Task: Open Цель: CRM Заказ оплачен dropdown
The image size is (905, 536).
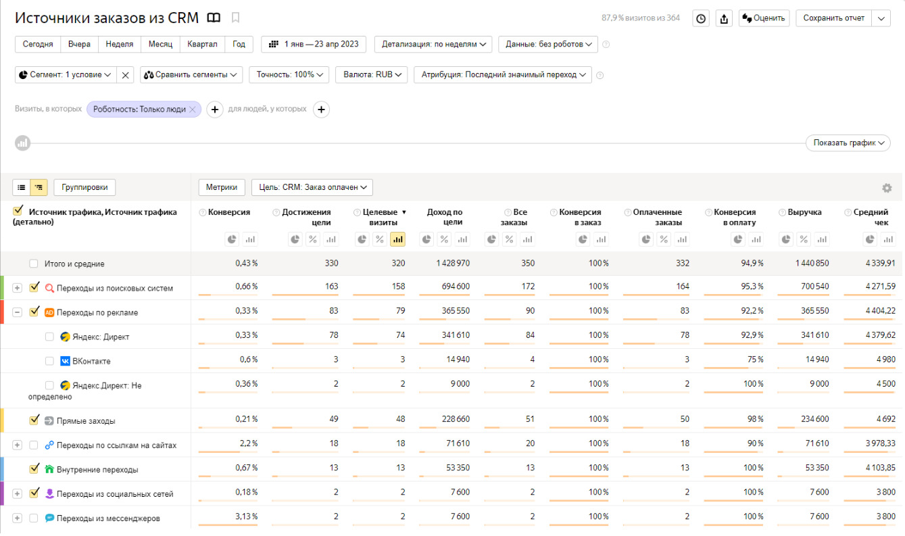Action: tap(312, 187)
